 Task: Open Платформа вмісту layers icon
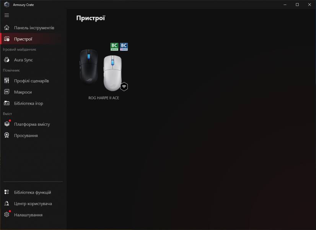(7, 123)
